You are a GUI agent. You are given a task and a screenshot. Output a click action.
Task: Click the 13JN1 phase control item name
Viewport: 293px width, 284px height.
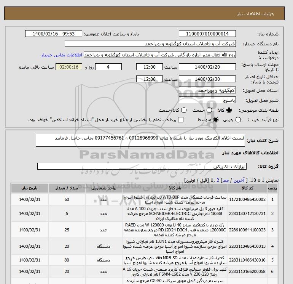click(x=175, y=246)
